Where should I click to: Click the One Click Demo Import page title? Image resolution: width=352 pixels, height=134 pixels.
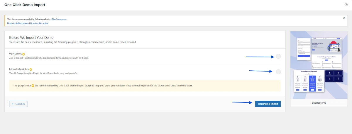pyautogui.click(x=25, y=5)
